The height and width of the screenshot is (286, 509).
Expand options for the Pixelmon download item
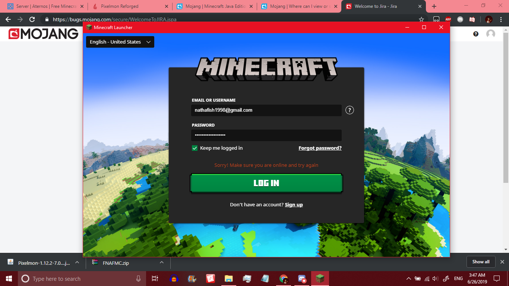click(x=77, y=262)
